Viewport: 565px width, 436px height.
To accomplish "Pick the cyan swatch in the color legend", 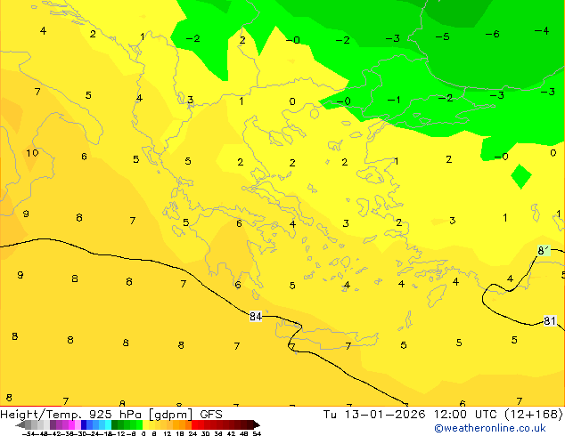I will point(108,424).
